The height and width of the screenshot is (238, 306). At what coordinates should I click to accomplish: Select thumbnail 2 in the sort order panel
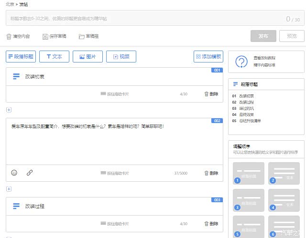tap(284, 173)
